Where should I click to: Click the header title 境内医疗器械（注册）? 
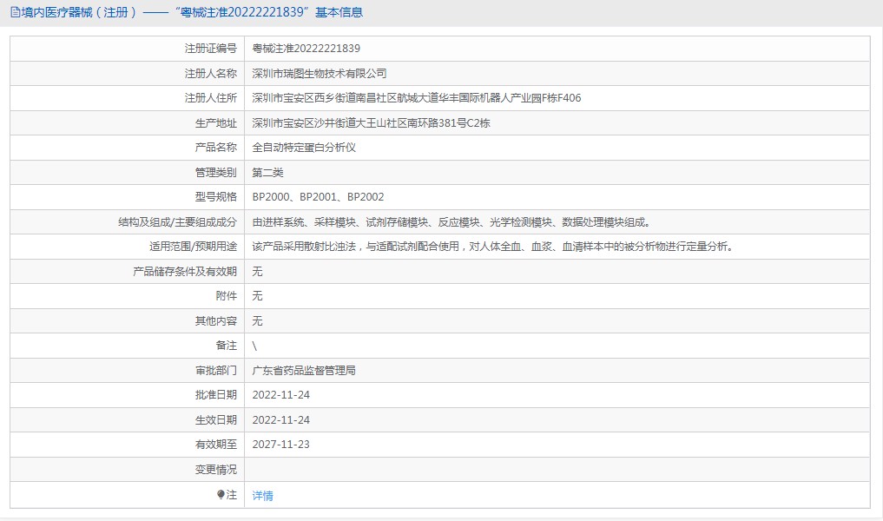(x=79, y=12)
